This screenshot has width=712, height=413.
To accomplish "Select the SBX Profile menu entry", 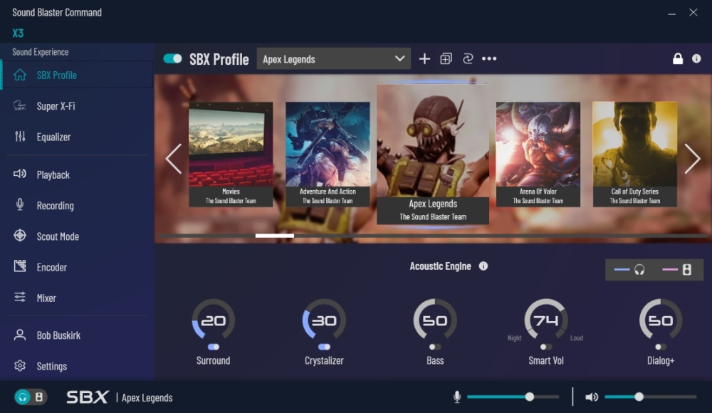I will coord(77,75).
